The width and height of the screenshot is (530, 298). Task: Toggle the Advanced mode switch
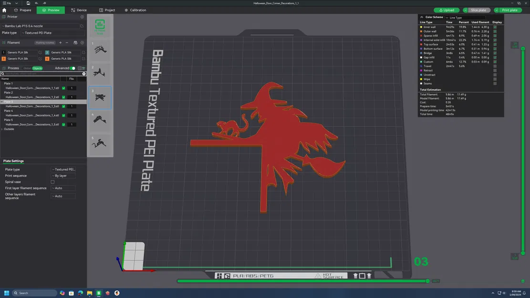73,68
